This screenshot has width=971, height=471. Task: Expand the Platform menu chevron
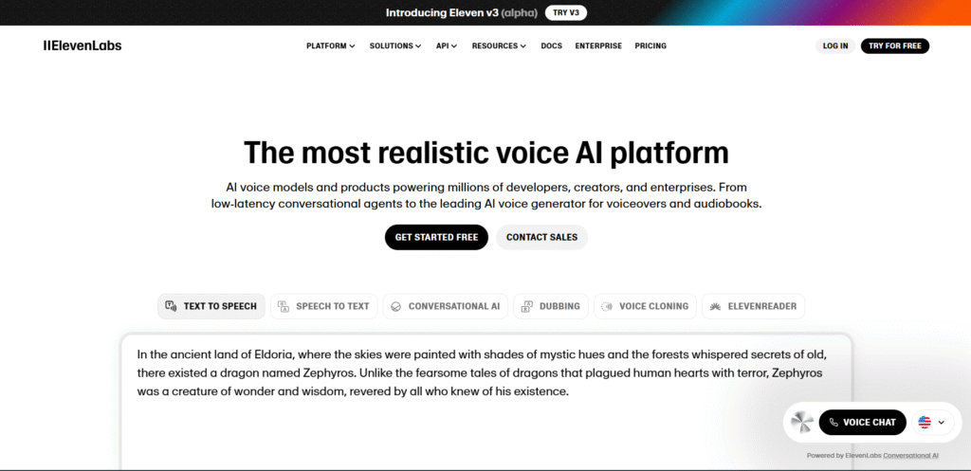coord(353,46)
